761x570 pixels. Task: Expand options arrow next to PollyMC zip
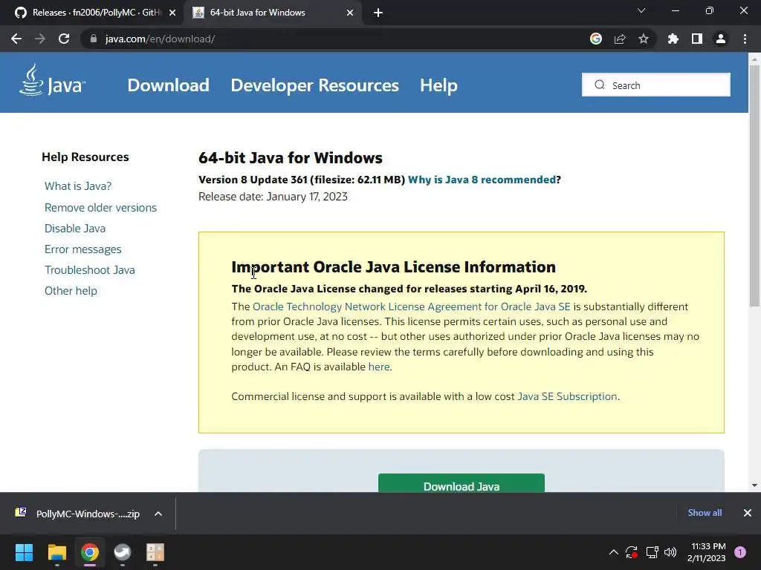coord(158,514)
